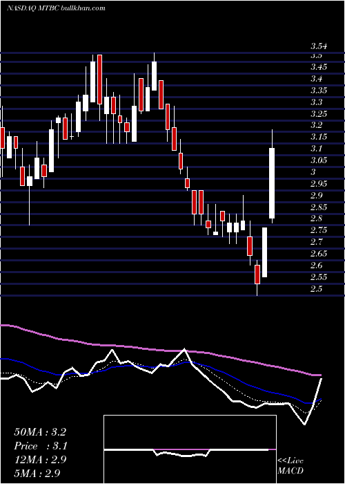Click the 3.54 price axis label
The image size is (345, 484).
[319, 47]
